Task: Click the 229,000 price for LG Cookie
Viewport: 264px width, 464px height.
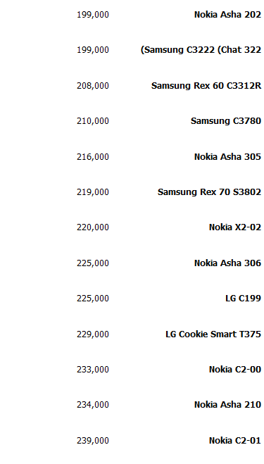Action: pyautogui.click(x=93, y=334)
